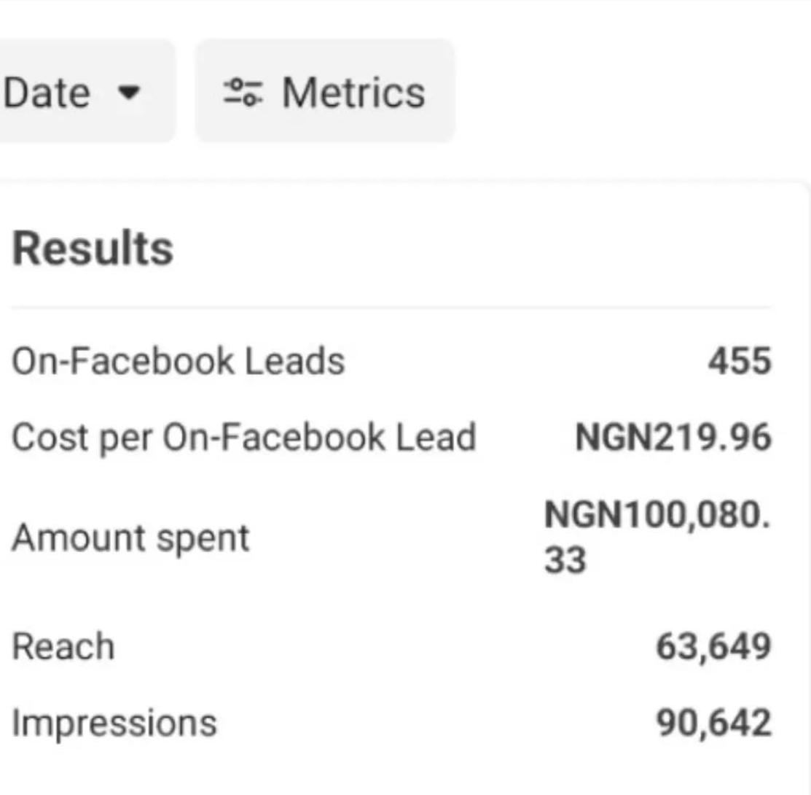Select the 63,649 reach value
Viewport: 811px width, 795px height.
[x=713, y=647]
